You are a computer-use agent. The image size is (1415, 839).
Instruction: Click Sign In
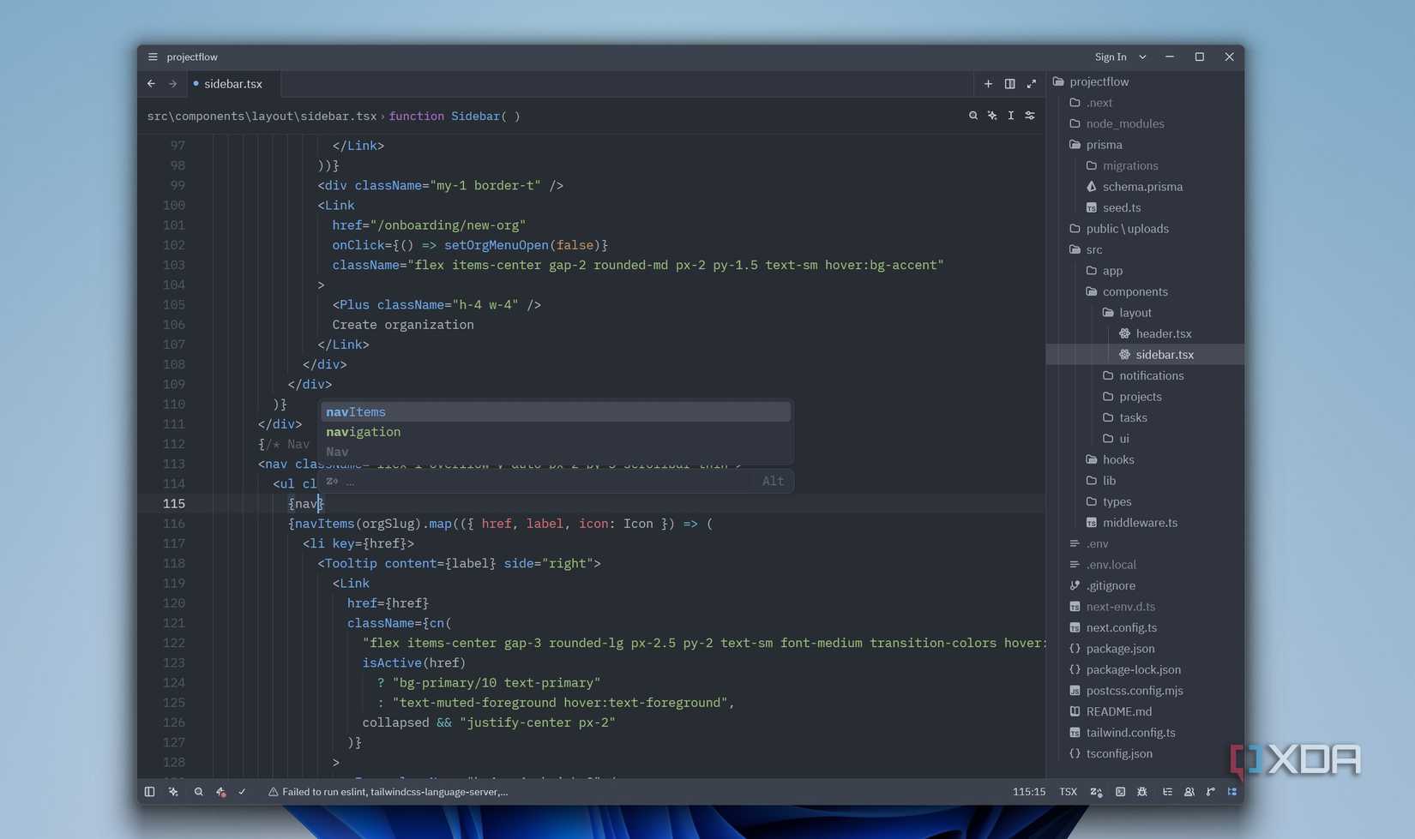1111,57
